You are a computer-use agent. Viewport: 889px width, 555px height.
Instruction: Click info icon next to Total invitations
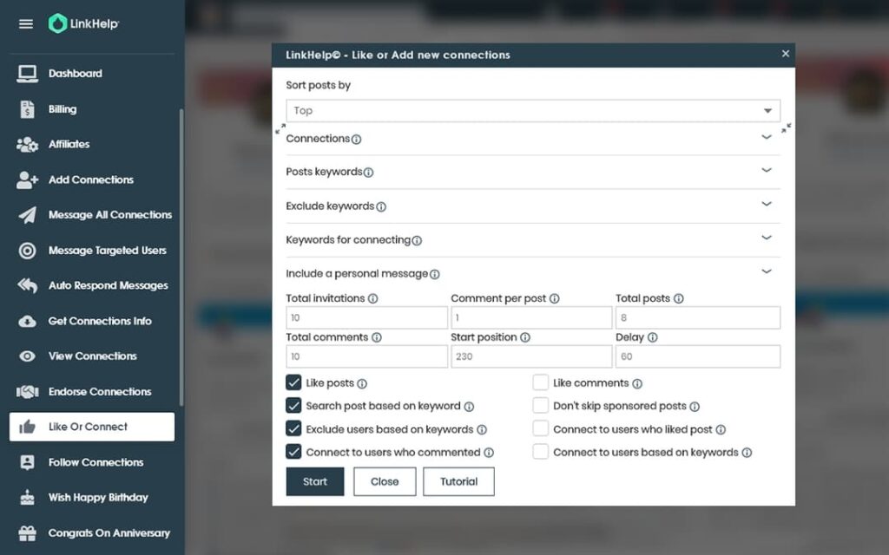[372, 298]
